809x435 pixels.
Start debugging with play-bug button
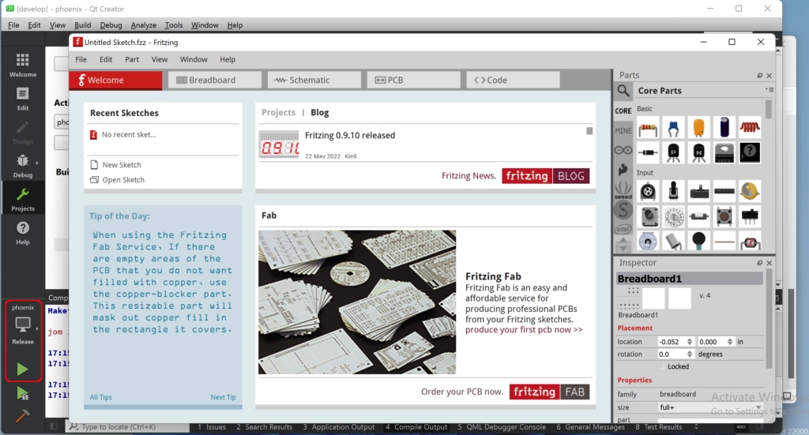[22, 394]
